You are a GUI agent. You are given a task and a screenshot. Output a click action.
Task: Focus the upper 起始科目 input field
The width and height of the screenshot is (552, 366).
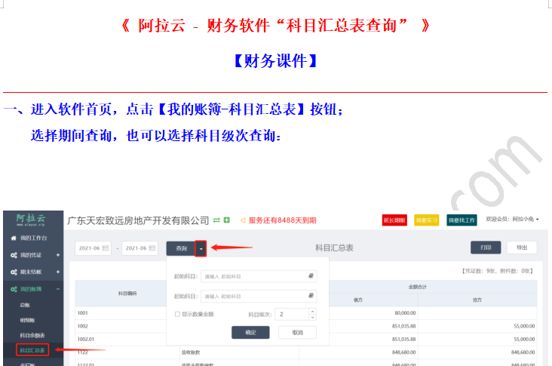click(x=259, y=276)
